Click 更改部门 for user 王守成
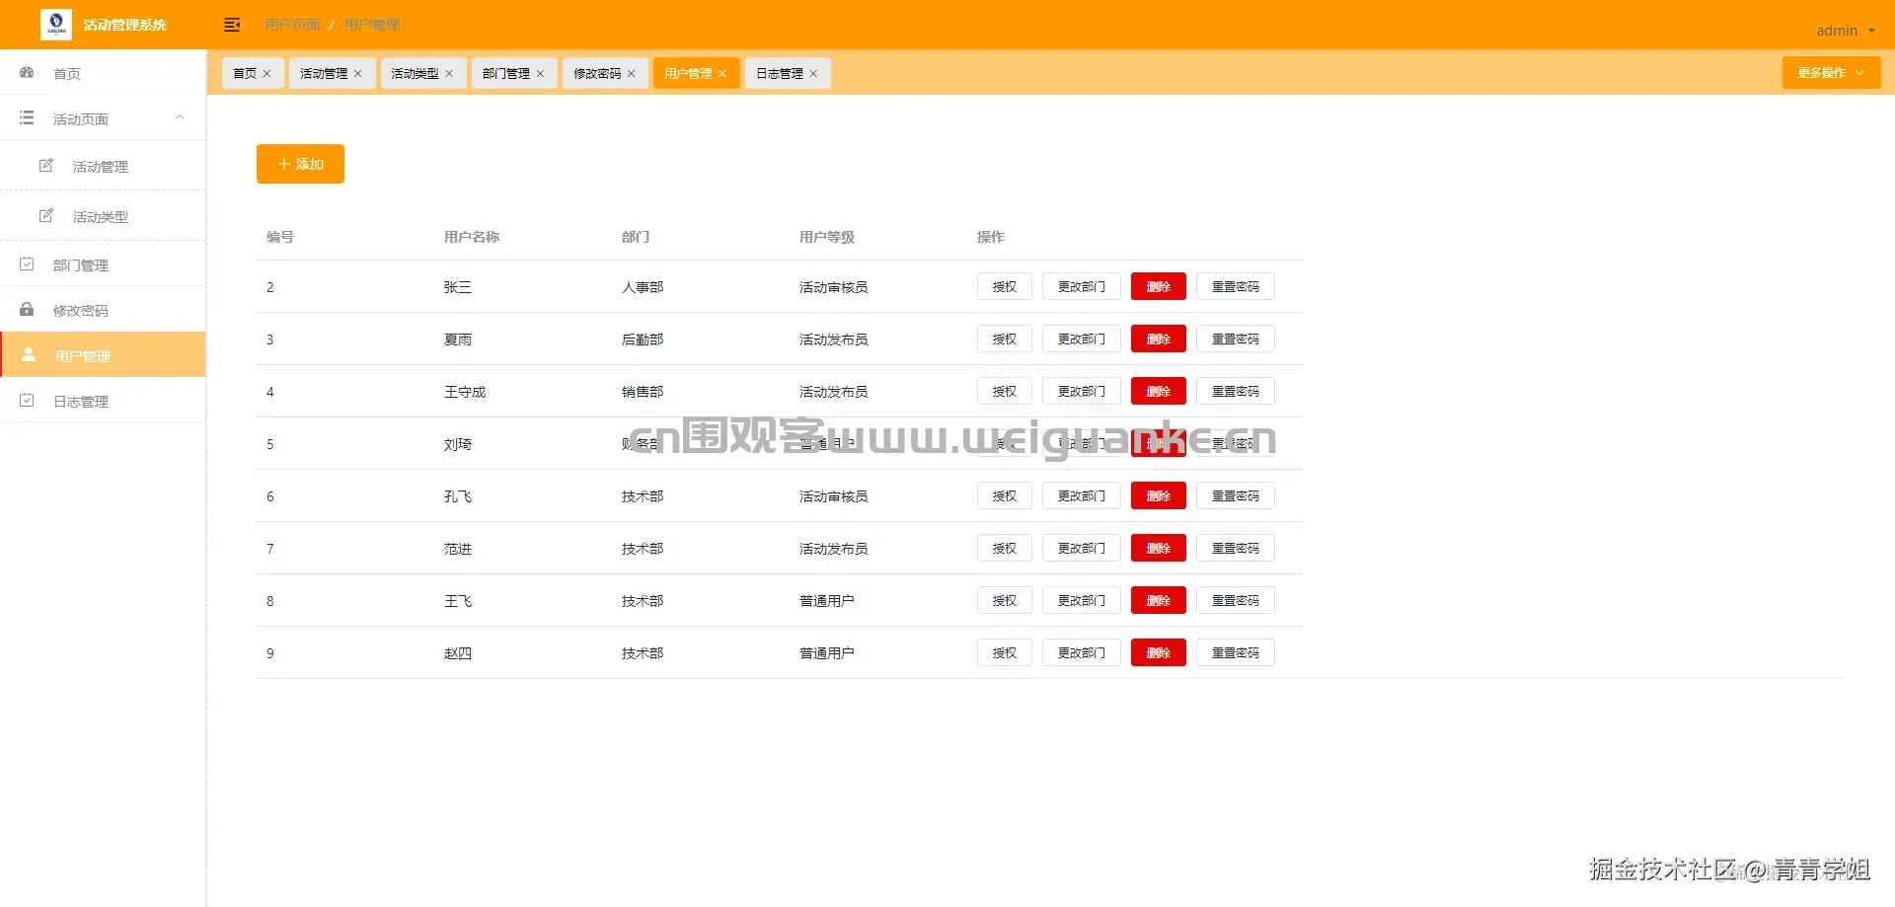The image size is (1895, 907). (1082, 391)
